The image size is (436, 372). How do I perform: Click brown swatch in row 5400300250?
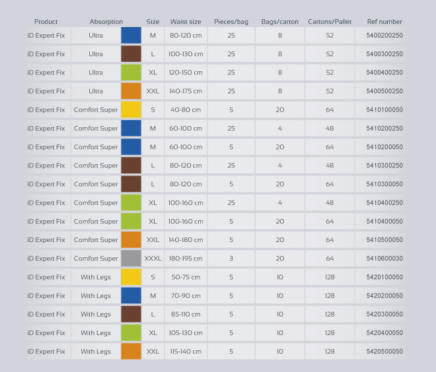131,54
